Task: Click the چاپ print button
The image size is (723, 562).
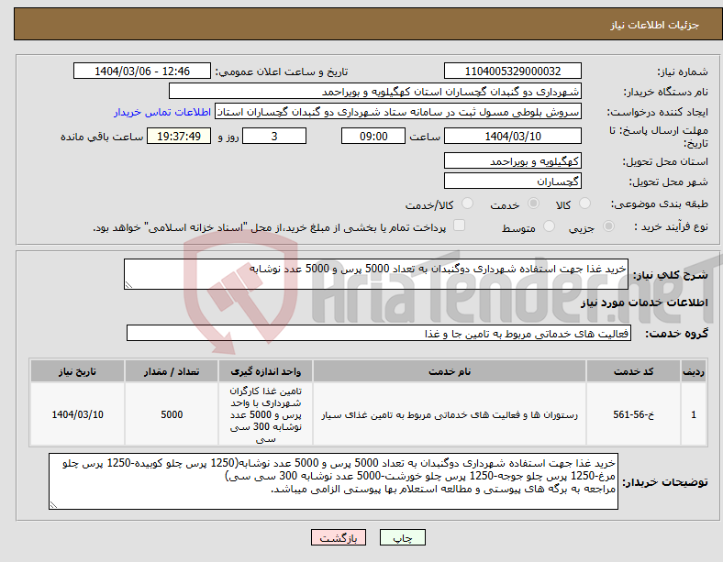Action: 403,537
